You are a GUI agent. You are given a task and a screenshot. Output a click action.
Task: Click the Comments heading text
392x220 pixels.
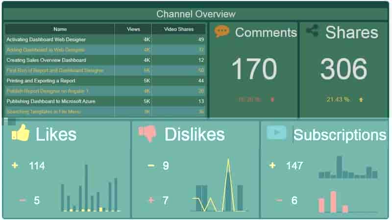tap(266, 32)
